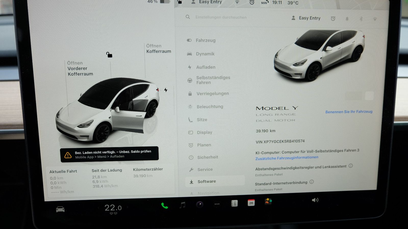
Task: Tap the alarm clock icon in settings header
Action: [x=333, y=19]
